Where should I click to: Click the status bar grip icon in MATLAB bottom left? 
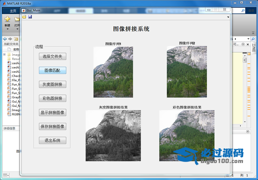tap(6, 175)
